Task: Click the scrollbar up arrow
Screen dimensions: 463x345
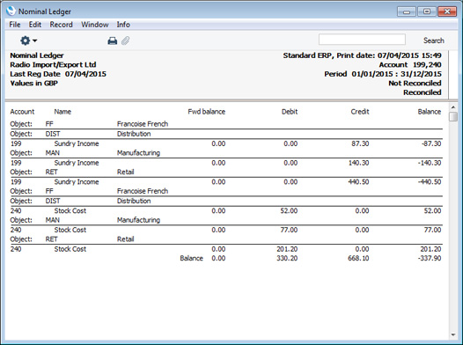Action: tap(453, 107)
